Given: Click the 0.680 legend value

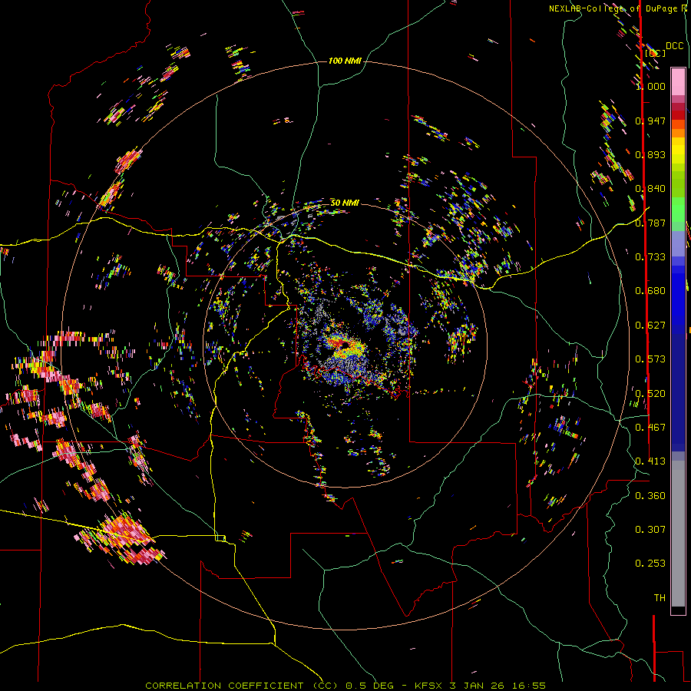Looking at the screenshot, I should coord(650,291).
